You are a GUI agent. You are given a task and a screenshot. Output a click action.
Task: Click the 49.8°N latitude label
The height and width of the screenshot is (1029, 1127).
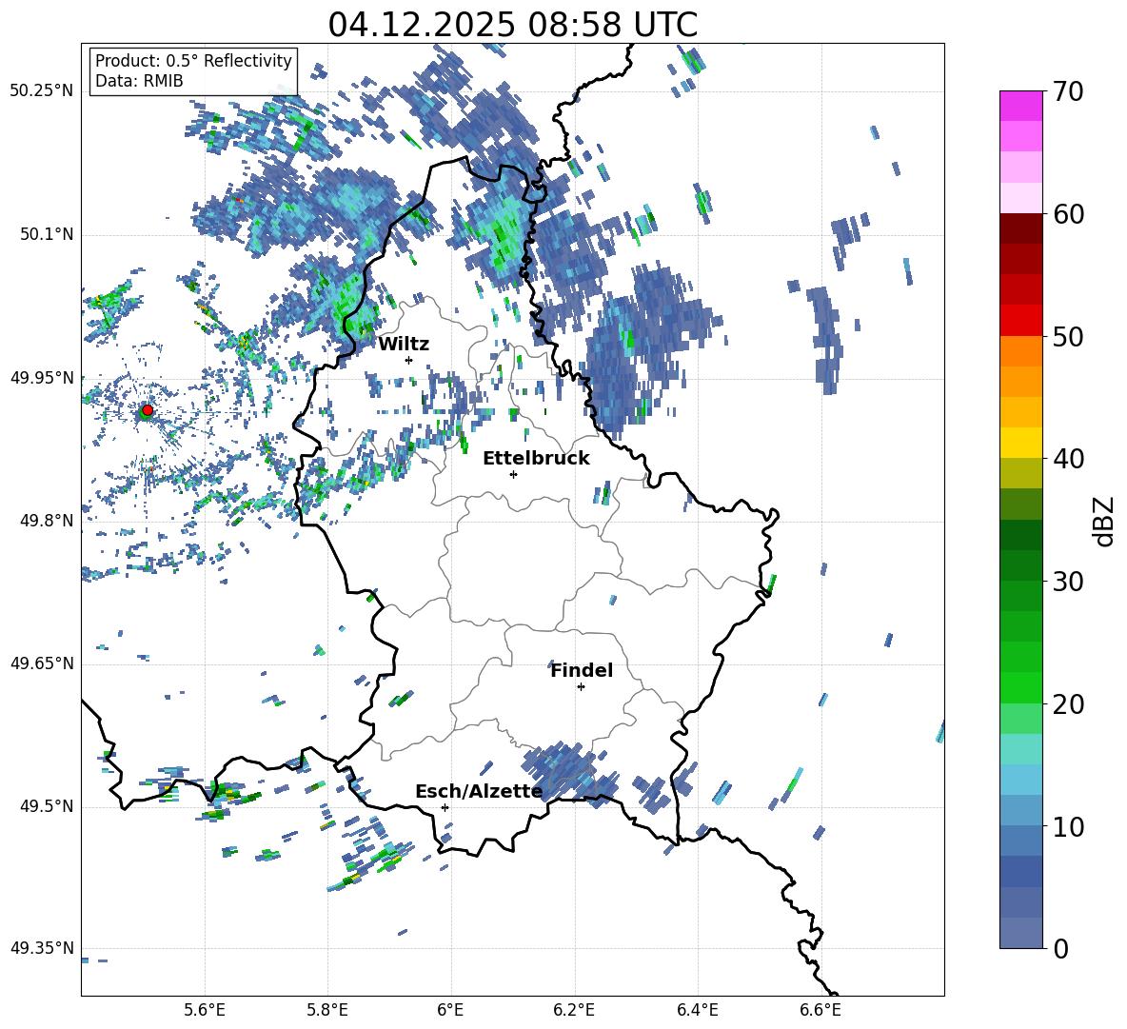47,521
